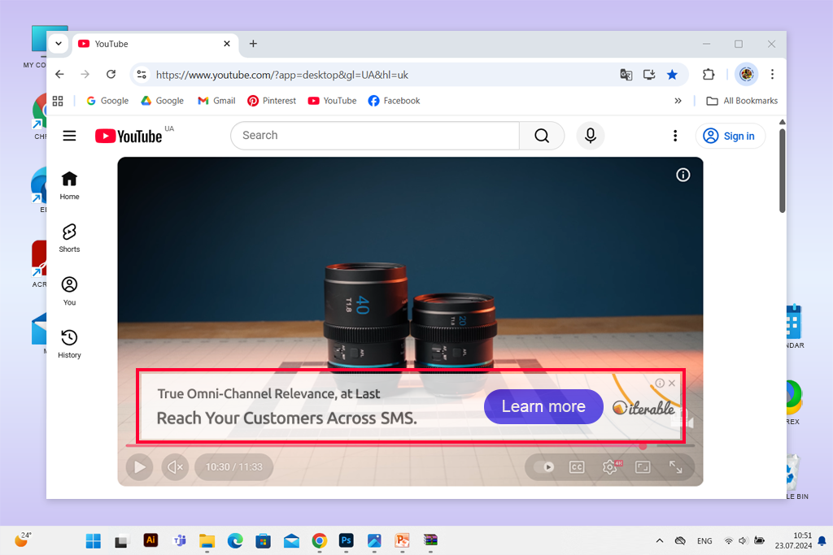
Task: Open the Facebook bookmark
Action: tap(394, 101)
